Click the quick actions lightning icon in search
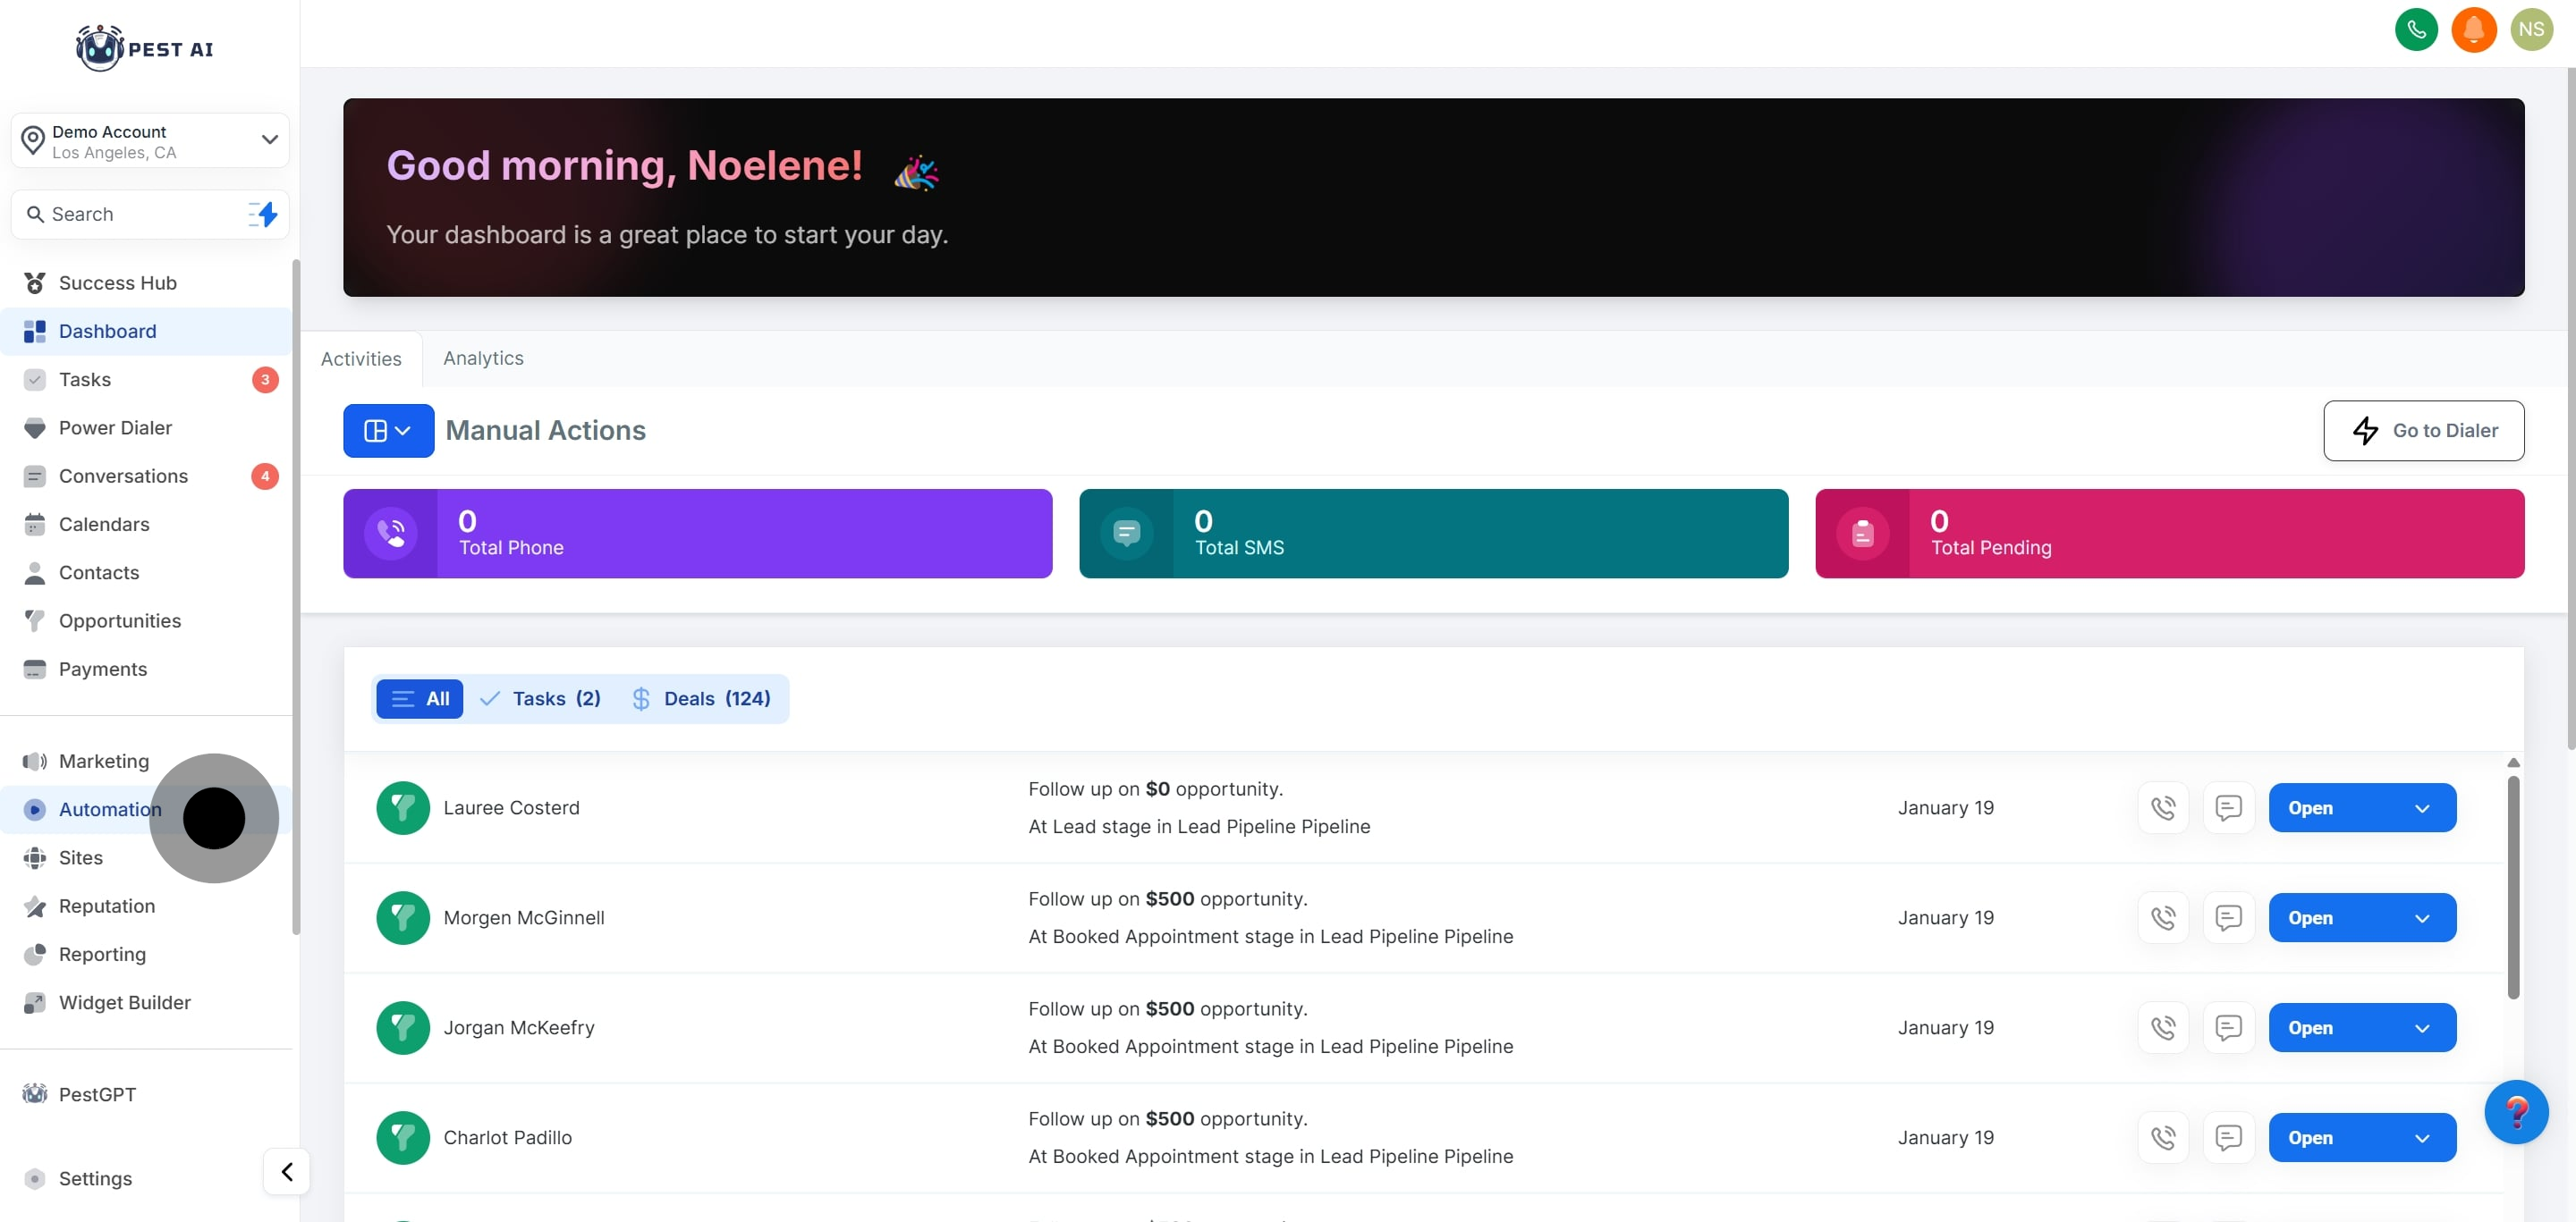The width and height of the screenshot is (2576, 1222). 263,214
